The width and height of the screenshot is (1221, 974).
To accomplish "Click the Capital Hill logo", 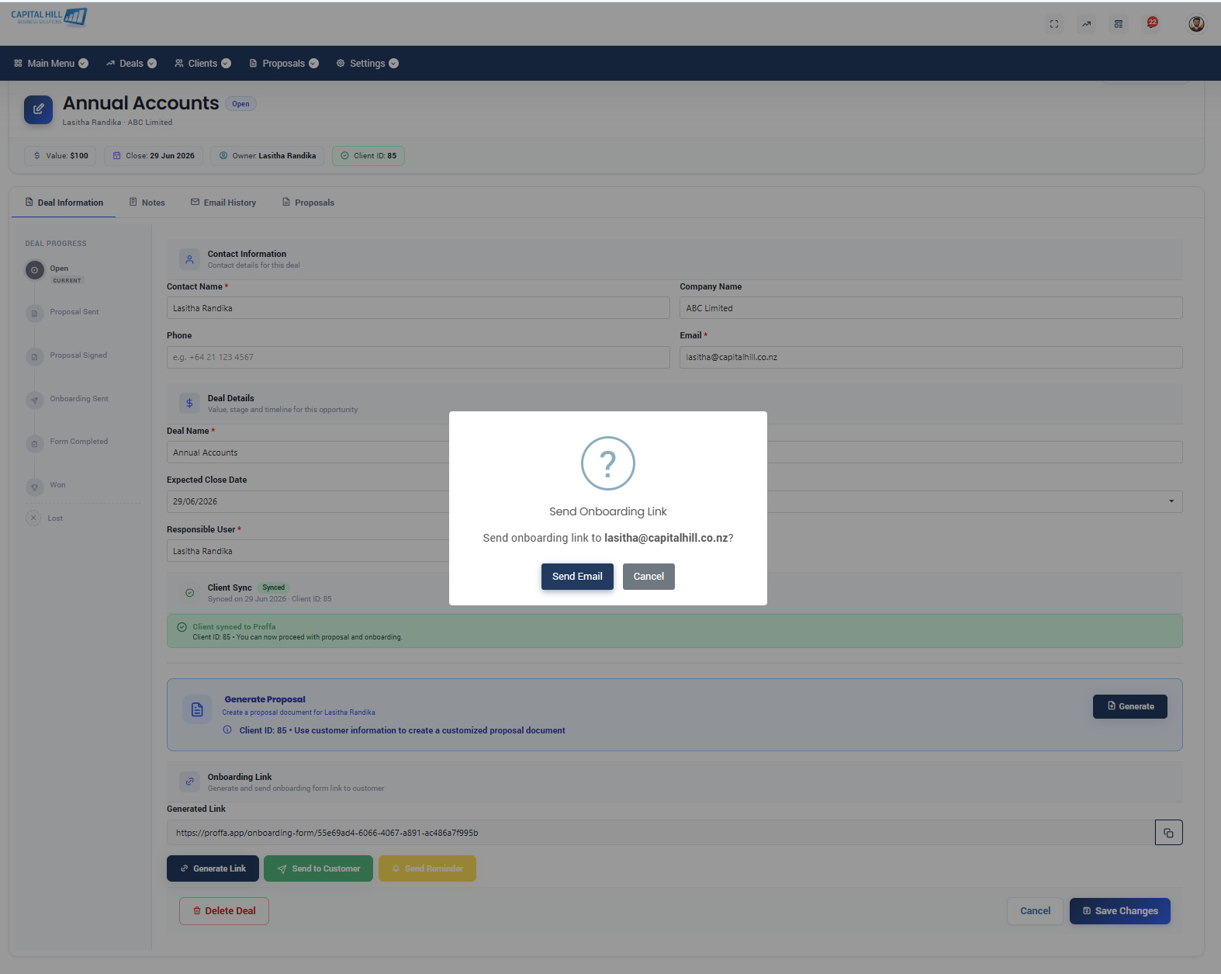I will 49,17.
